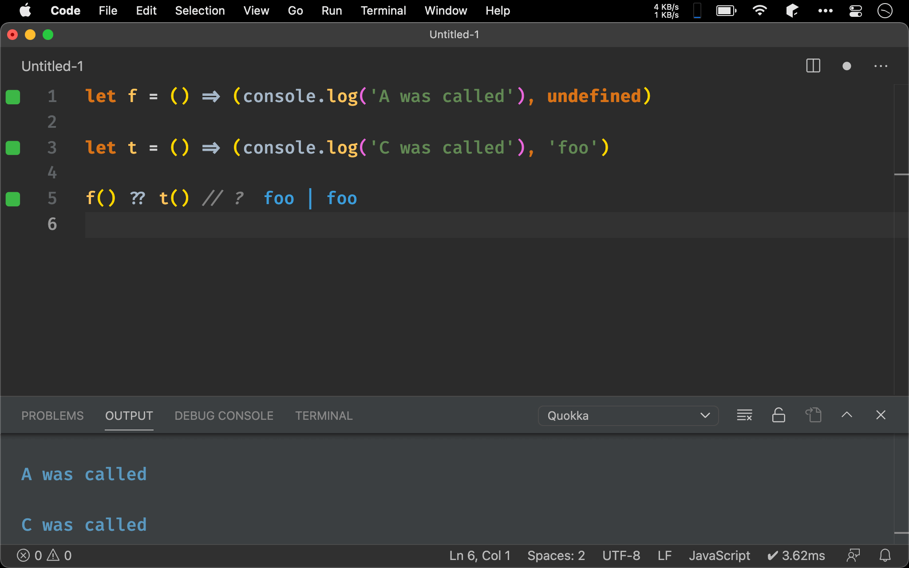The height and width of the screenshot is (568, 909).
Task: Open macOS Control Center icon
Action: click(x=855, y=11)
